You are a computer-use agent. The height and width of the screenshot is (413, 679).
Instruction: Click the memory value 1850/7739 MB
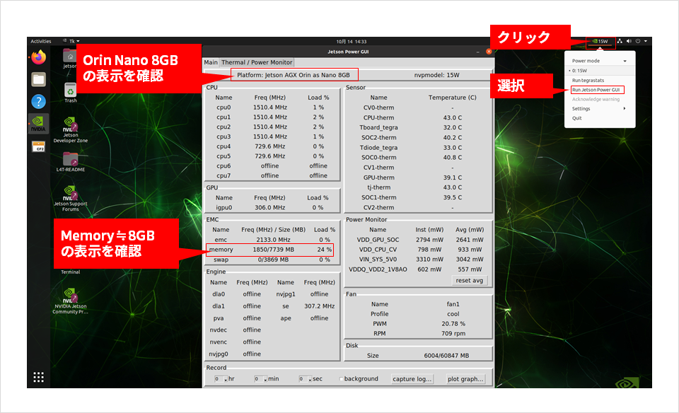[x=273, y=250]
